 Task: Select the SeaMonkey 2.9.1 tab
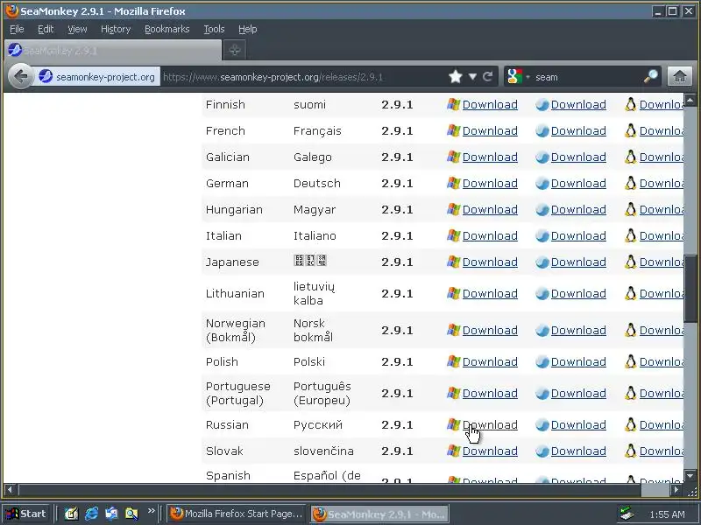tap(113, 50)
